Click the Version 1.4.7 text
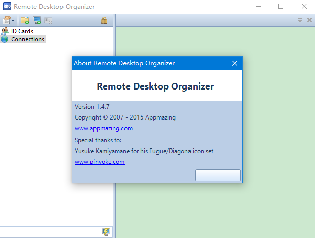The width and height of the screenshot is (315, 238). [92, 107]
